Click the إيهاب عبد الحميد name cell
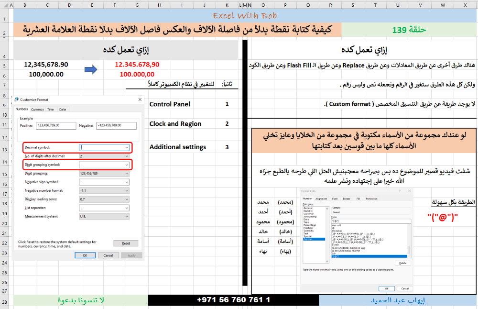Image resolution: width=478 pixels, height=309 pixels. (x=398, y=300)
